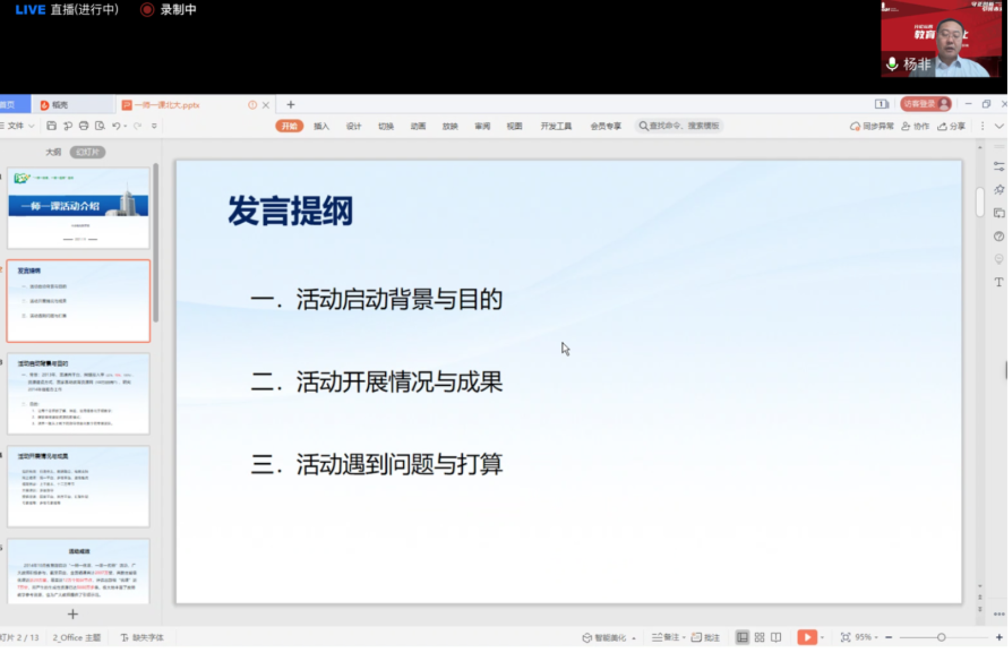Image resolution: width=1008 pixels, height=648 pixels.
Task: Open the 动画 ribbon tab
Action: tap(418, 126)
